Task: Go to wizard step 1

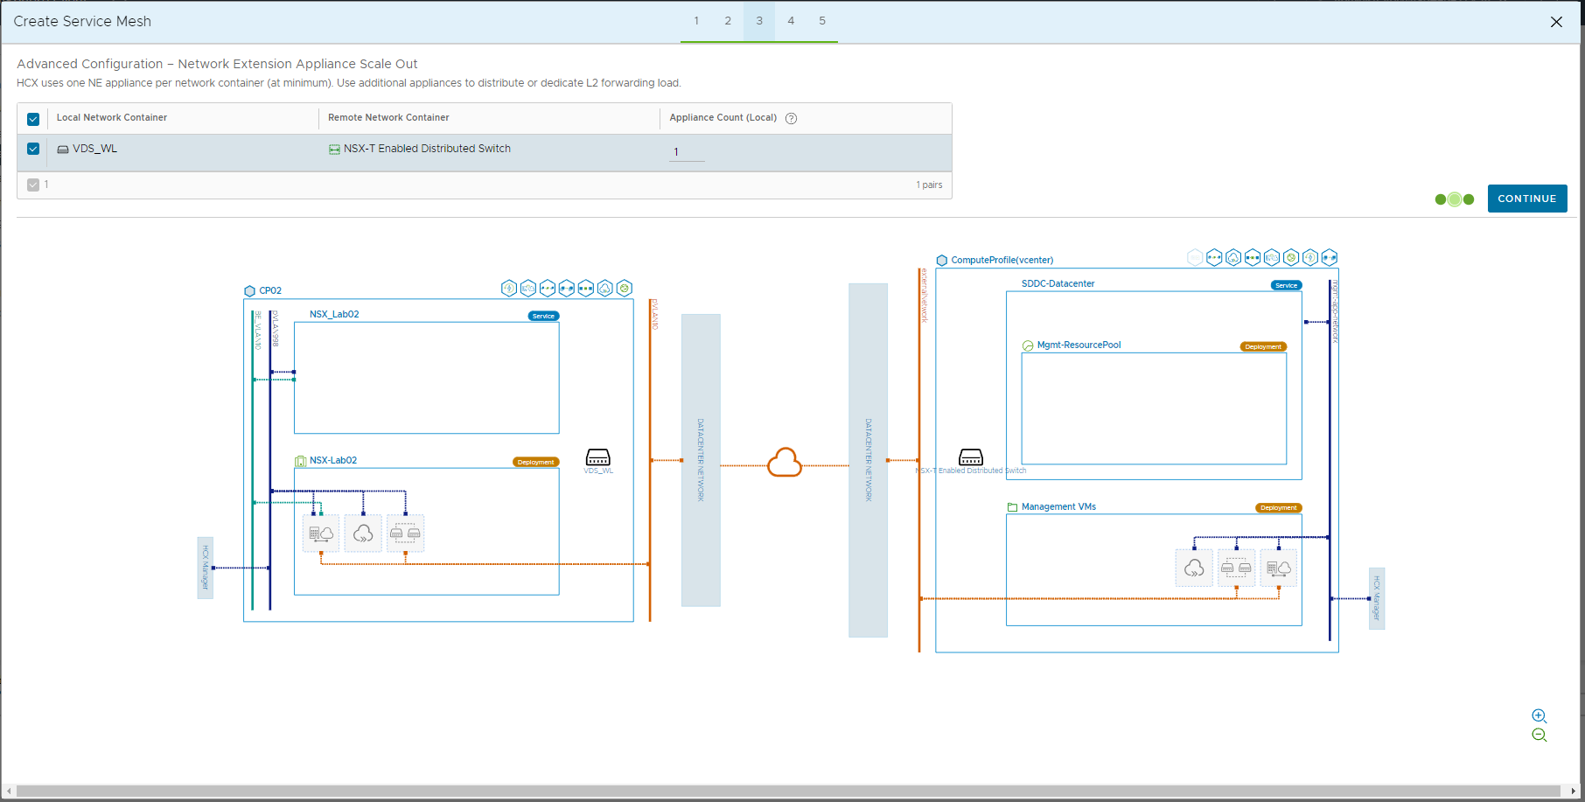Action: tap(696, 21)
